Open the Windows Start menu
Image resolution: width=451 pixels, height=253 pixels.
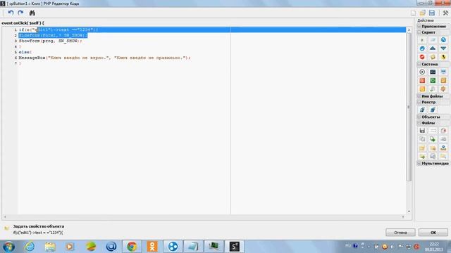point(8,247)
